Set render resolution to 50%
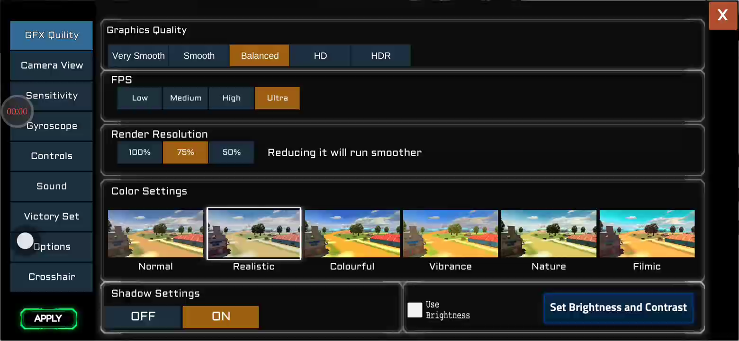 coord(231,153)
